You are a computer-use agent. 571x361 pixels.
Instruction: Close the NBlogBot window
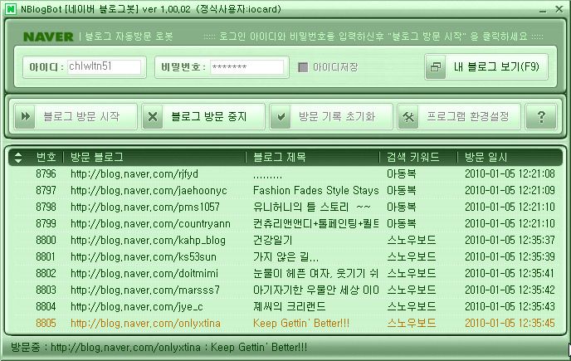click(x=559, y=9)
